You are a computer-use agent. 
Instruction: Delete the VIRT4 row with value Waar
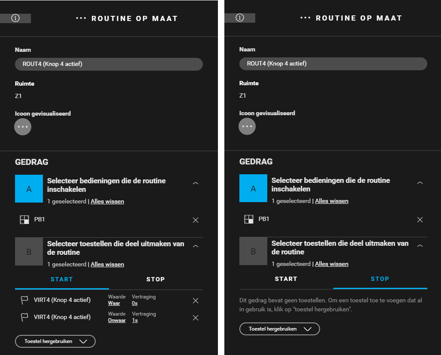point(196,301)
